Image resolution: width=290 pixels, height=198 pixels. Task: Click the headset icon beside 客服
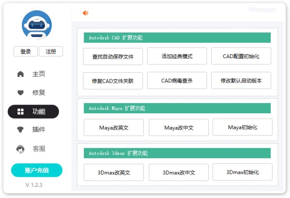20,149
